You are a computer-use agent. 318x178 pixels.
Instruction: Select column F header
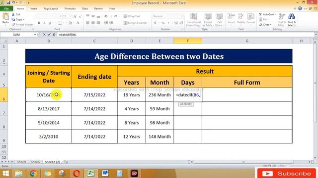click(x=188, y=41)
